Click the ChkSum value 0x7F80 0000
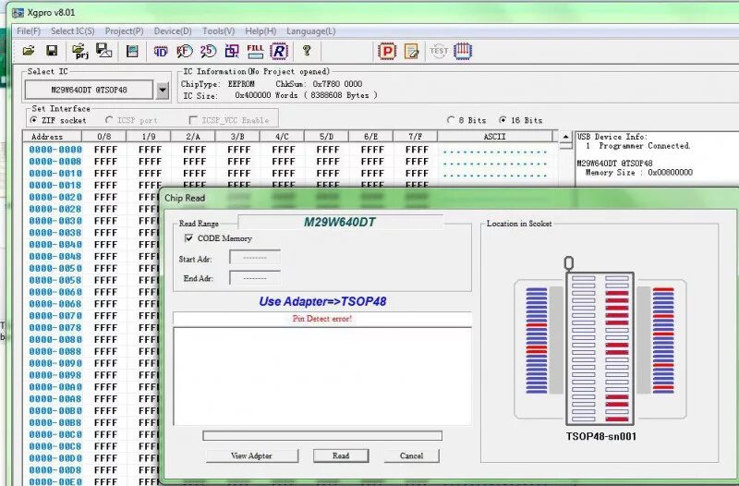Viewport: 739px width, 486px height. [x=337, y=84]
